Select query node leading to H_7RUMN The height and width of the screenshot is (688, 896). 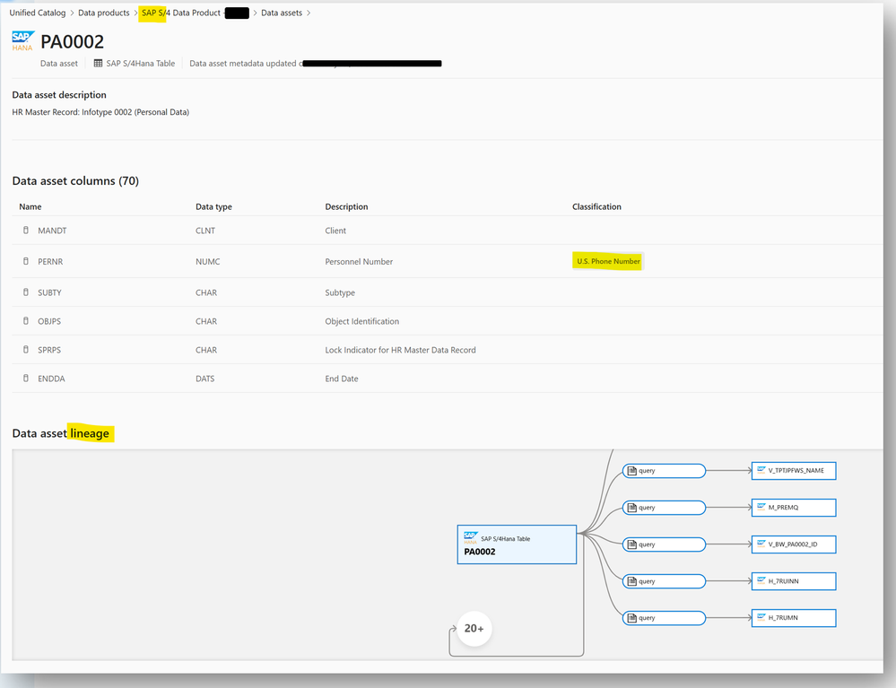tap(664, 618)
